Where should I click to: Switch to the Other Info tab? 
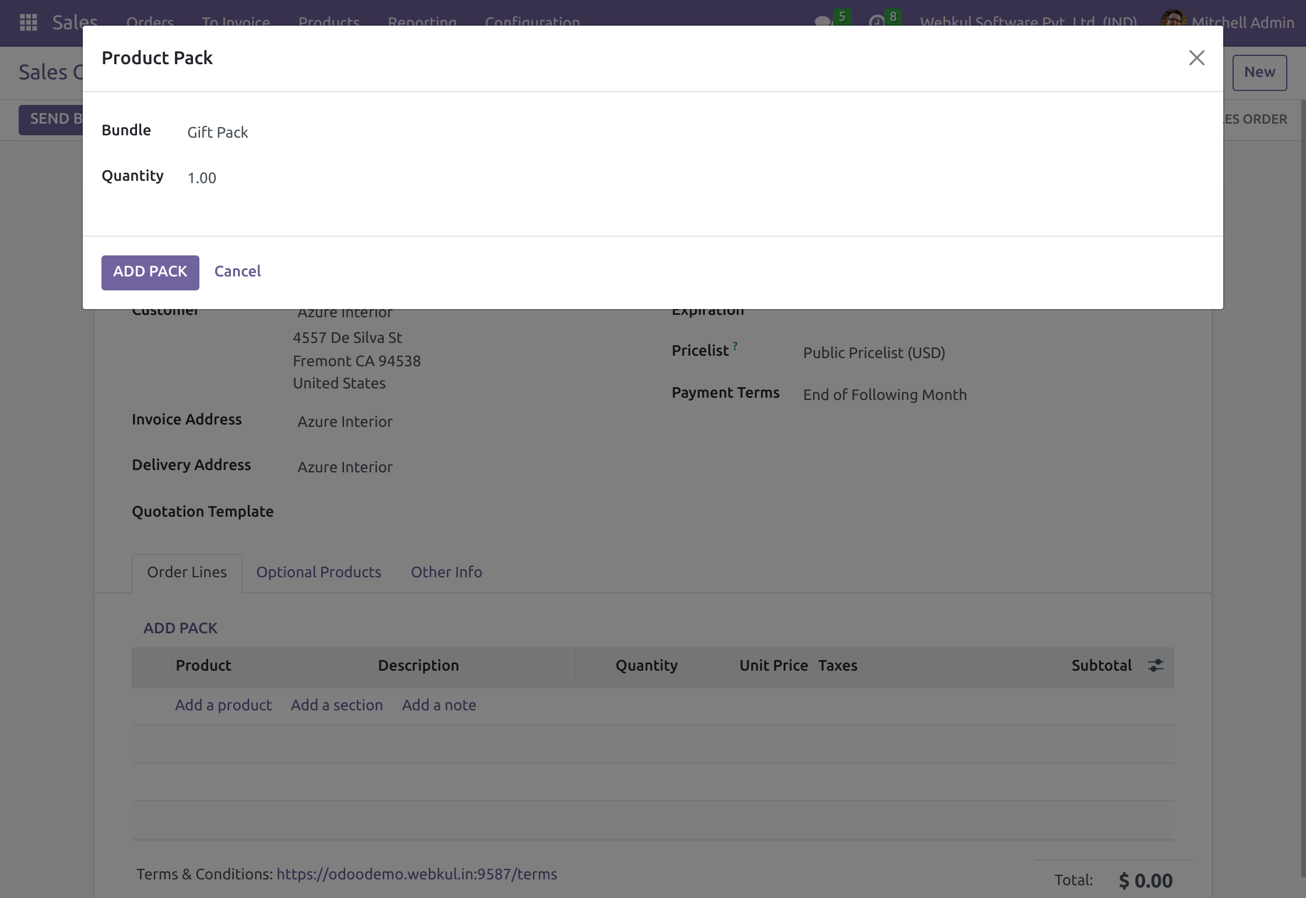point(446,572)
